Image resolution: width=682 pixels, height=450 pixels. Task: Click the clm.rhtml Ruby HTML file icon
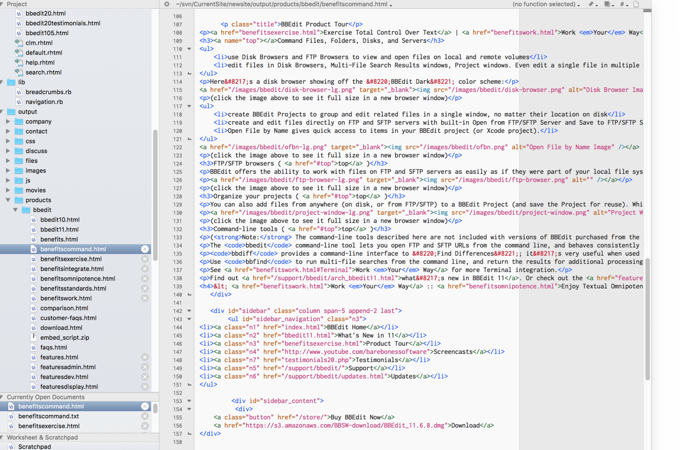pos(18,42)
